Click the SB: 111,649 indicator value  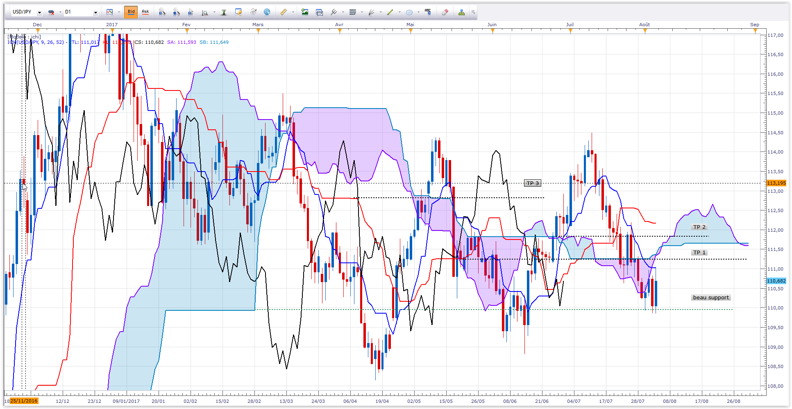pos(214,42)
